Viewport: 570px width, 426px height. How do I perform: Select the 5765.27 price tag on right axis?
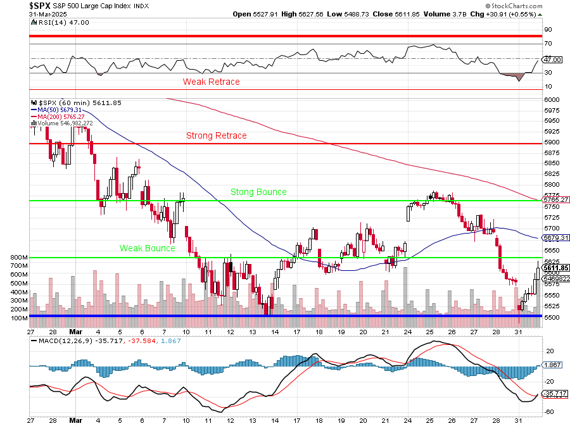[555, 199]
